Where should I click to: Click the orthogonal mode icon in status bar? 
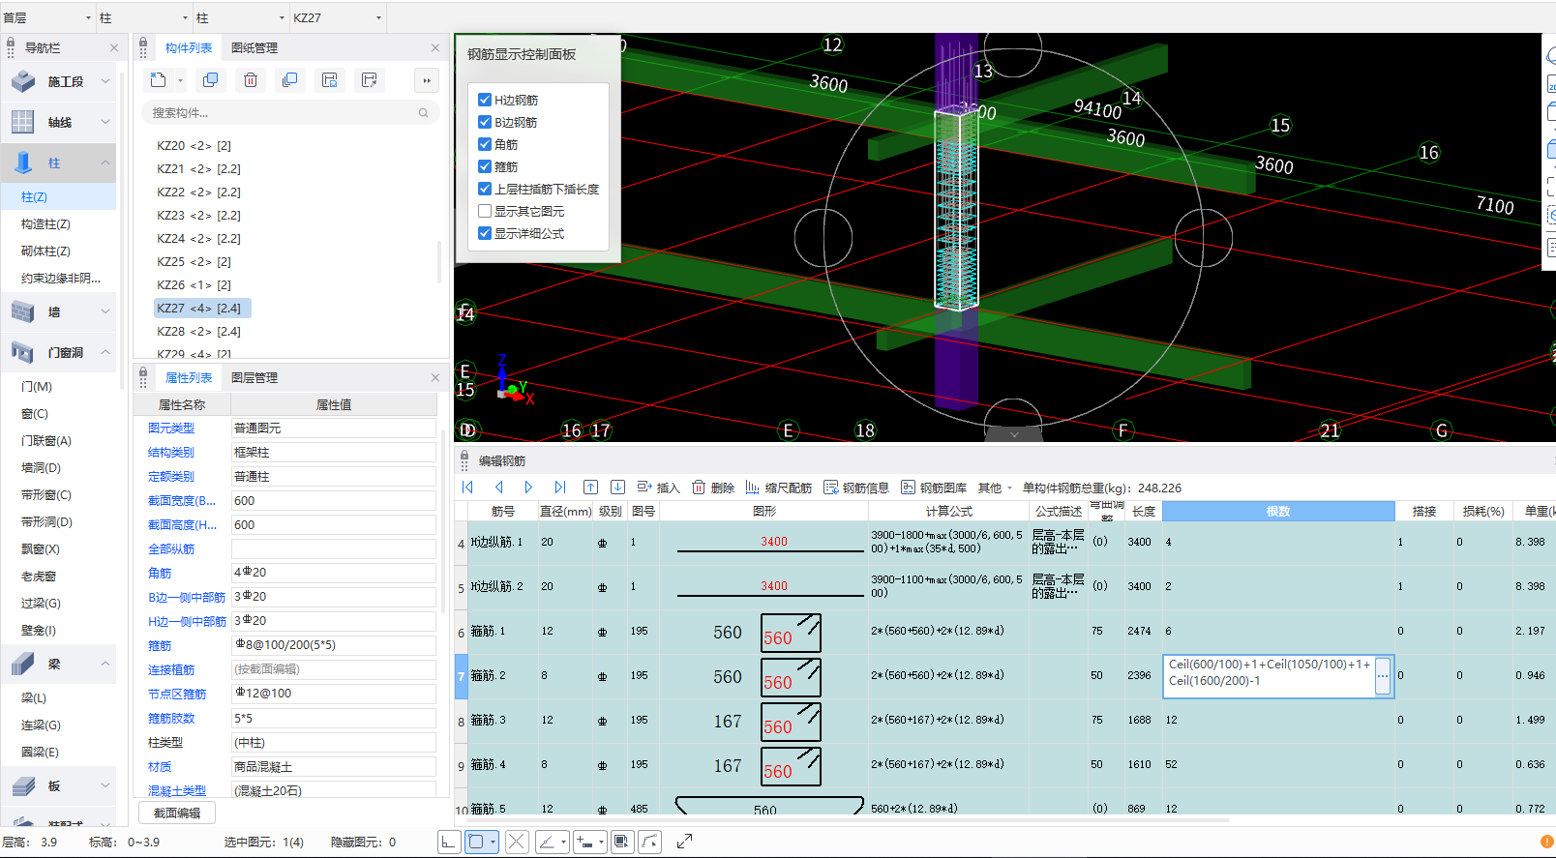point(449,842)
